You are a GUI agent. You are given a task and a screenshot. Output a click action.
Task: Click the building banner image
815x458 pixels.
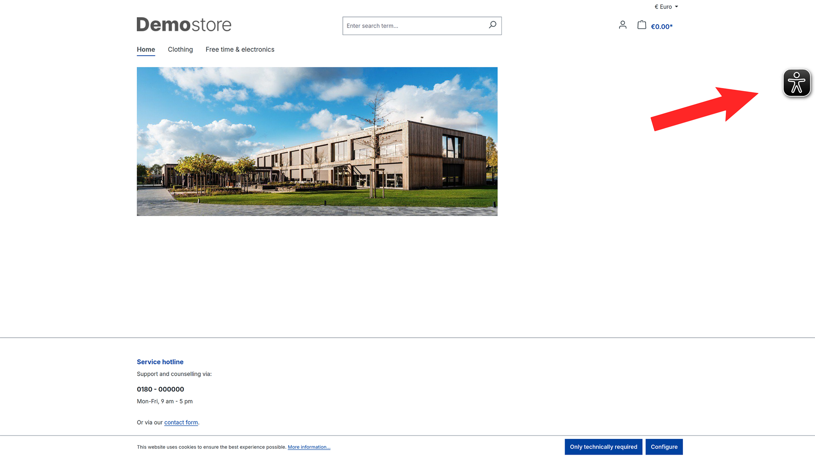tap(317, 141)
